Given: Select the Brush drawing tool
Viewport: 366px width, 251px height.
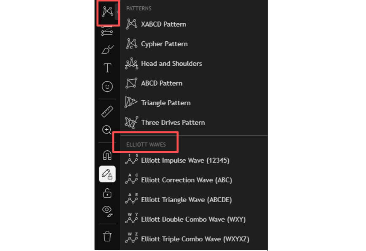Looking at the screenshot, I should tap(107, 49).
